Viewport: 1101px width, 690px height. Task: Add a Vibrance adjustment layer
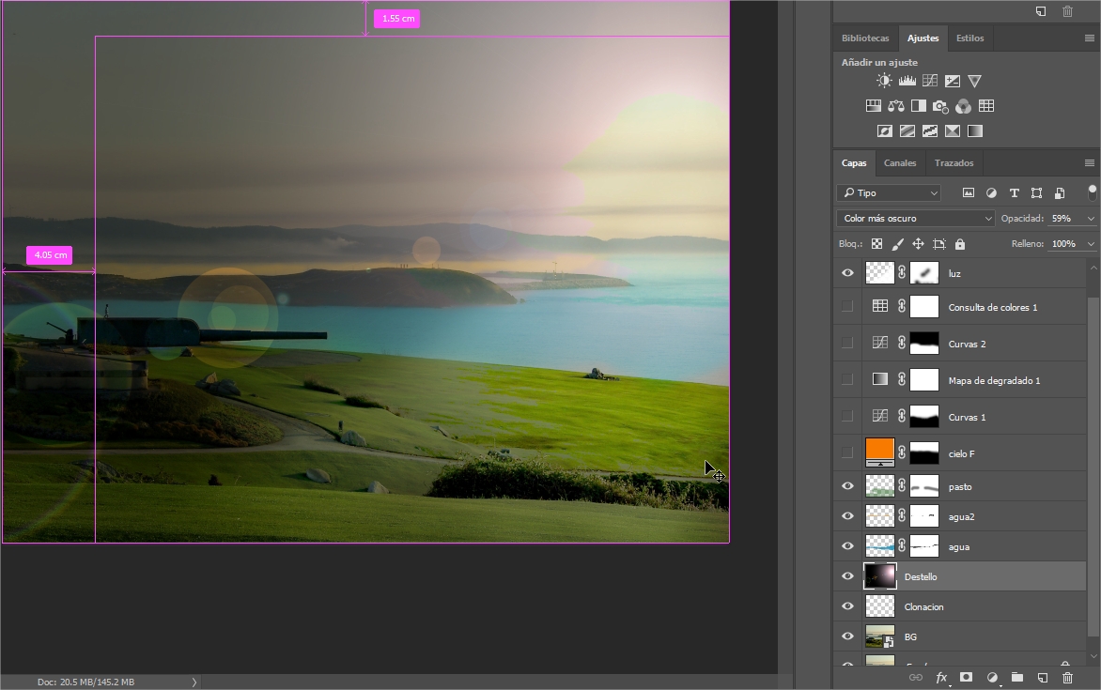(974, 81)
